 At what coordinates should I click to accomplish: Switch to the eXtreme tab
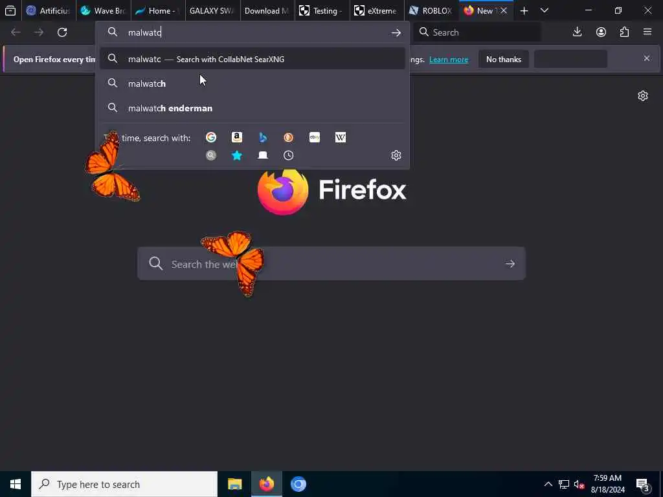tap(377, 10)
